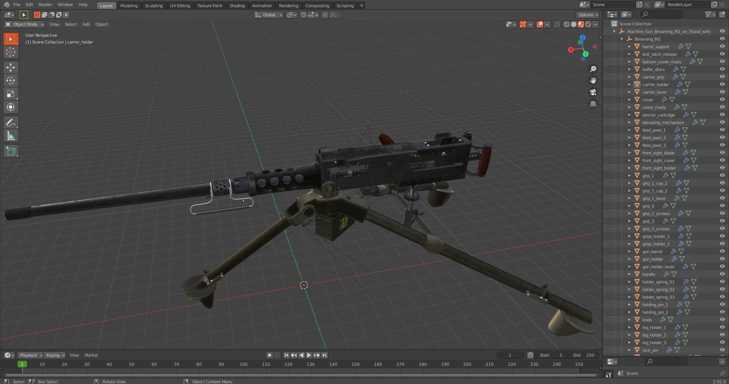Expand elevating_mechanism in outliner

[x=629, y=122]
